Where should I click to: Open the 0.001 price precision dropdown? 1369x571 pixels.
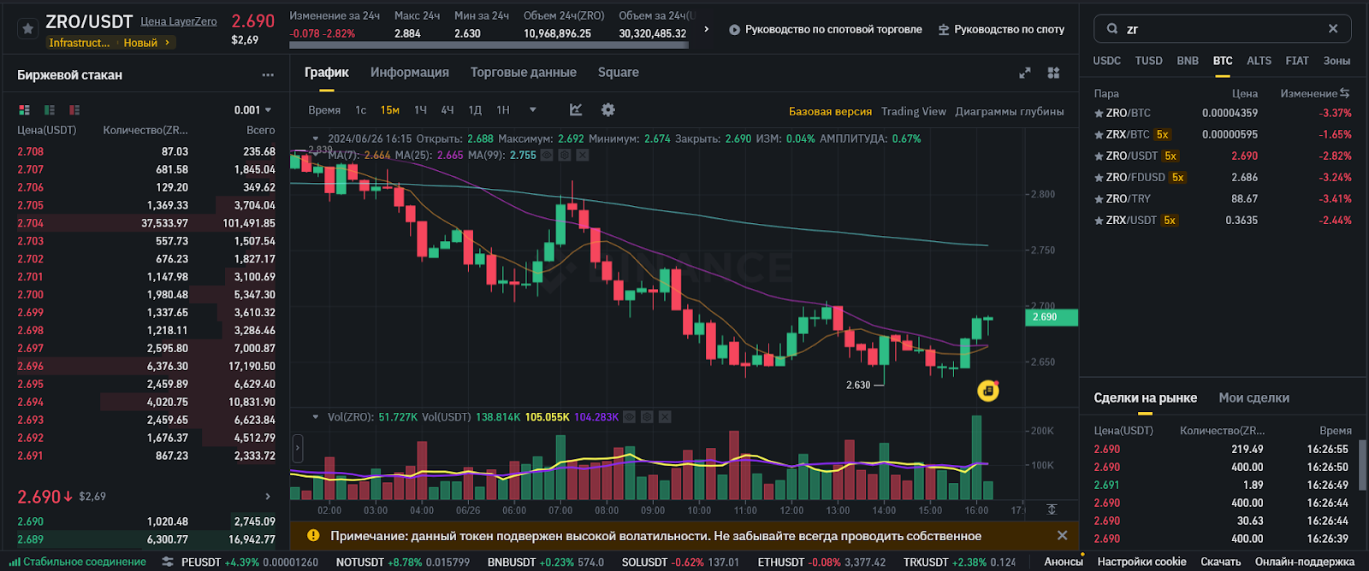(x=252, y=110)
